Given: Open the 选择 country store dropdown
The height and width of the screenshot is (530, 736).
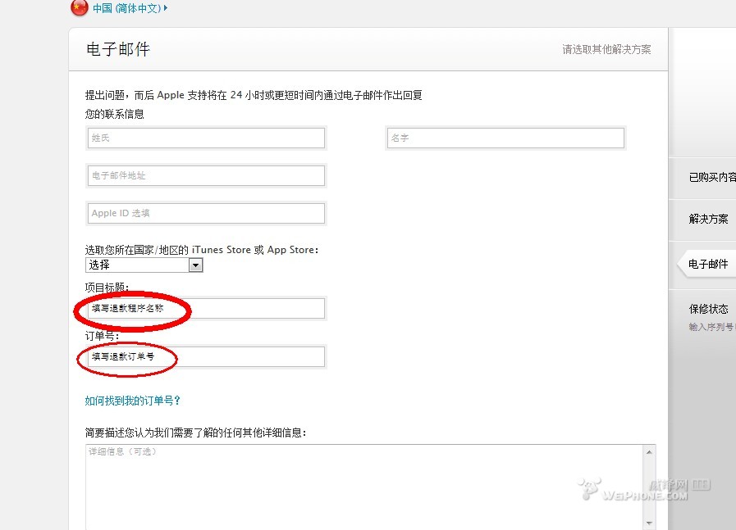Looking at the screenshot, I should (144, 265).
